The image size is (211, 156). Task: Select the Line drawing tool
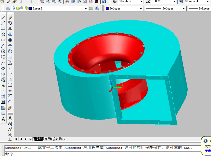pos(3,17)
